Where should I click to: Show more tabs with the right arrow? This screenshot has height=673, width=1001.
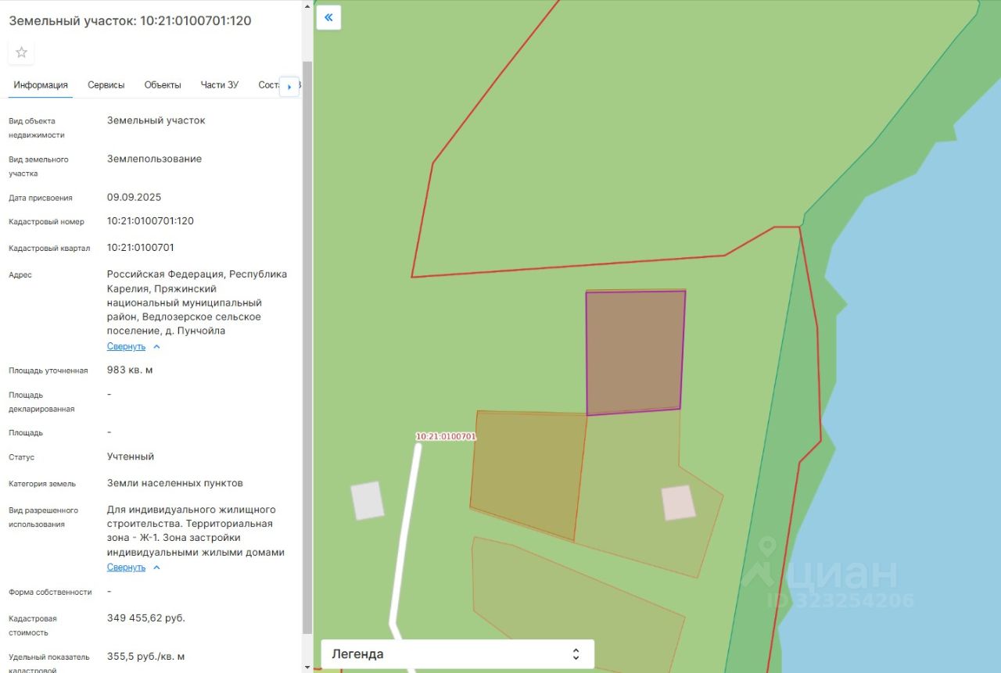coord(289,86)
